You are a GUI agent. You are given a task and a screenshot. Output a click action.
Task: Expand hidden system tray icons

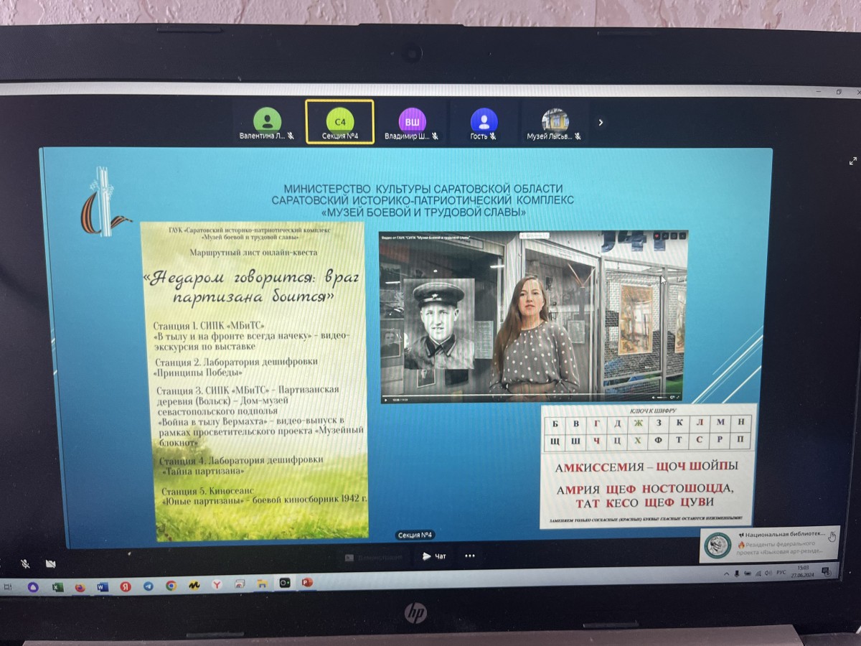725,574
